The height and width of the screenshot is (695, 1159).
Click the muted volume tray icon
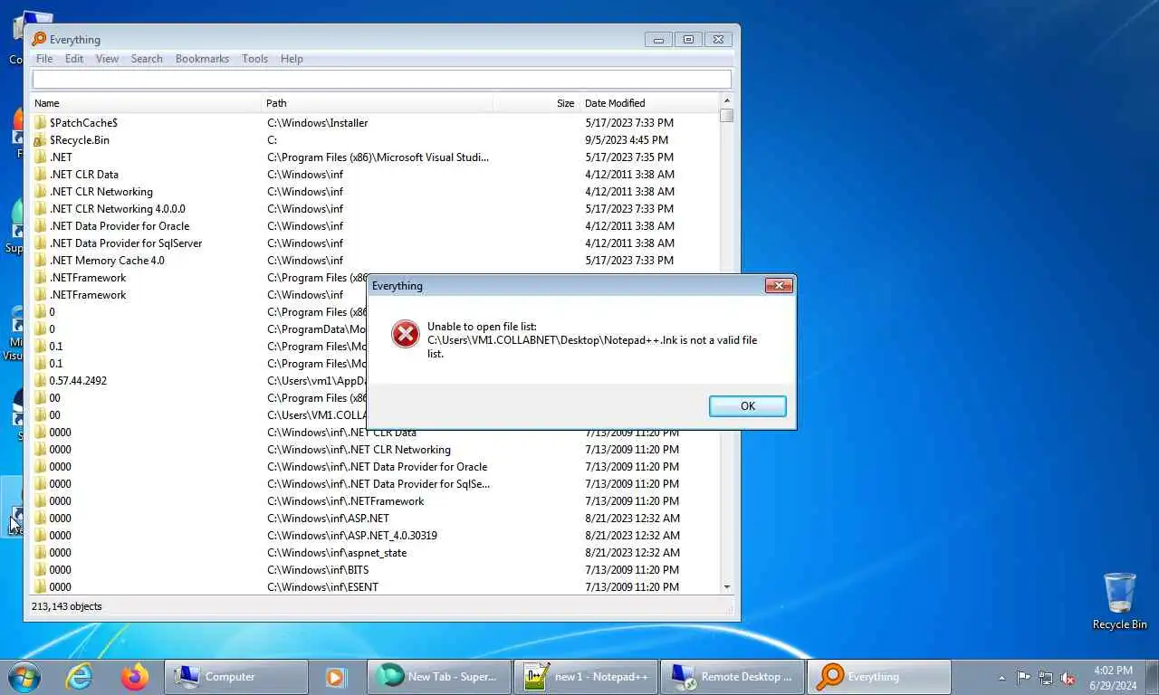point(1068,677)
